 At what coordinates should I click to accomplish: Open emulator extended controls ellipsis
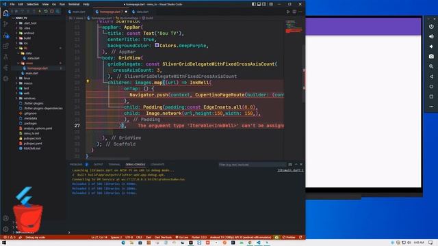point(431,107)
